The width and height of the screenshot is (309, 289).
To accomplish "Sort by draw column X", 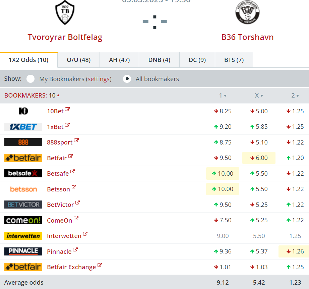I will [x=259, y=96].
